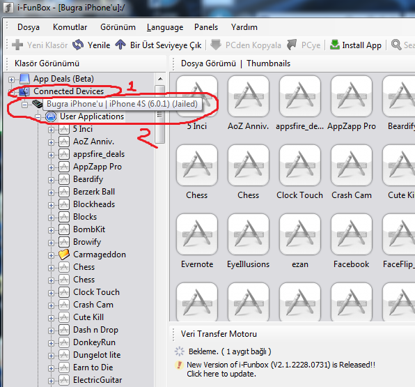This screenshot has width=415, height=387.
Task: Expand the AoZ Anniv. tree node
Action: click(x=51, y=143)
